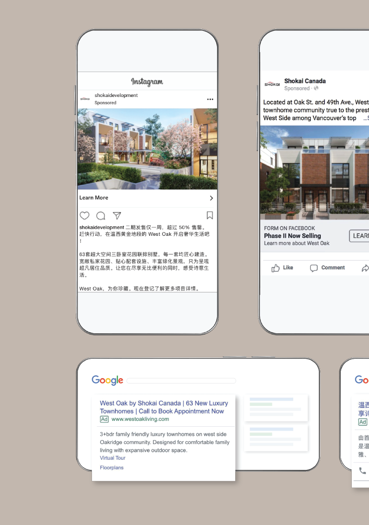This screenshot has height=525, width=369.
Task: Click the Sponsored label under Shokai Canada
Action: (x=297, y=89)
